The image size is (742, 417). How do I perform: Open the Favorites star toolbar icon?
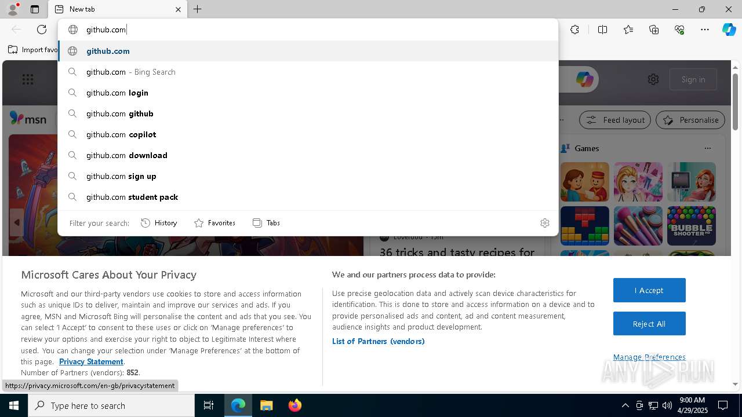coord(628,30)
